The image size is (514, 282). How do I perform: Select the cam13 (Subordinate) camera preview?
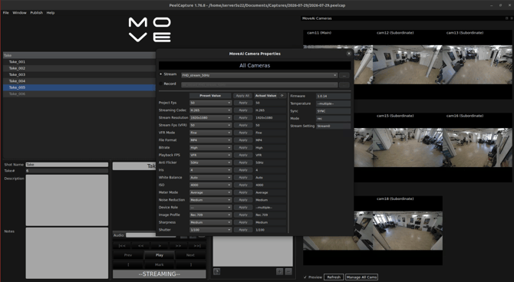pyautogui.click(x=477, y=64)
